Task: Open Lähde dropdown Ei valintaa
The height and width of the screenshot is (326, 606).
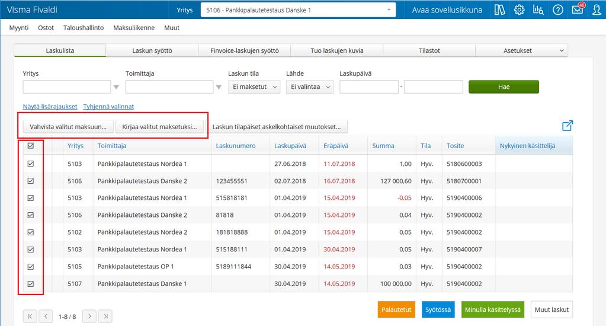Action: 310,87
